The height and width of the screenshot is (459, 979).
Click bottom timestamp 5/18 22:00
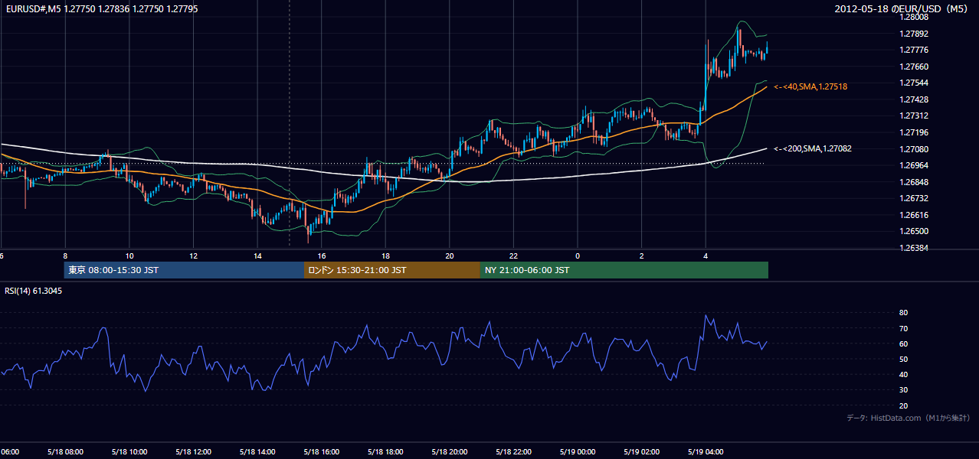(x=513, y=451)
